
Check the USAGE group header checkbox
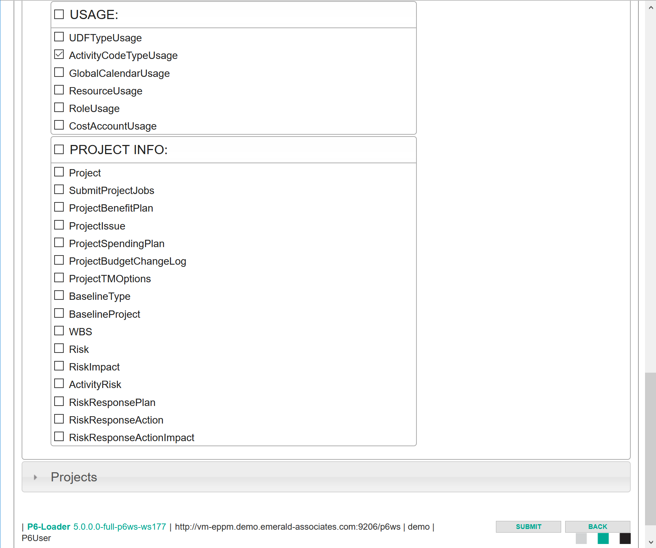pos(59,15)
